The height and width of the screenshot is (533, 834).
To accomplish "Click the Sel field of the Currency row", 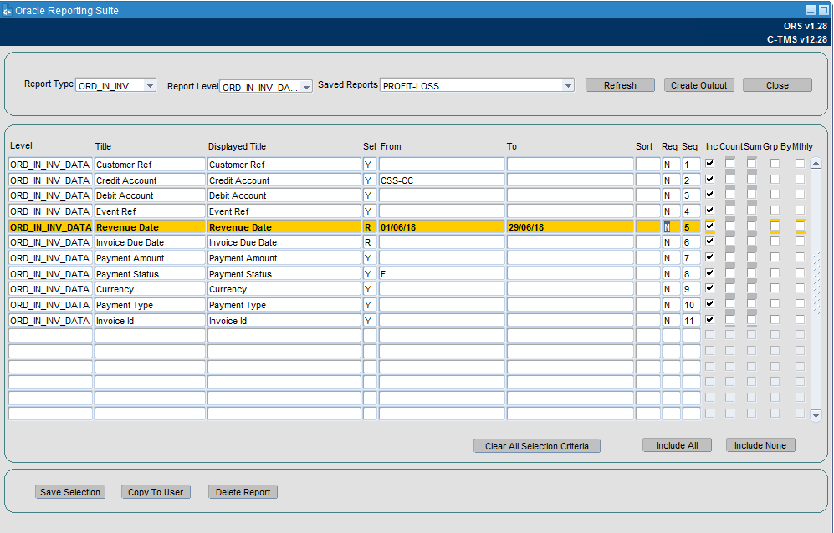I will (370, 289).
